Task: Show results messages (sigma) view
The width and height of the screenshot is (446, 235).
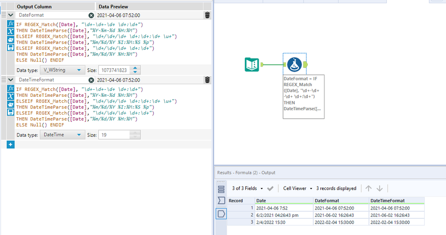Action: point(221,201)
